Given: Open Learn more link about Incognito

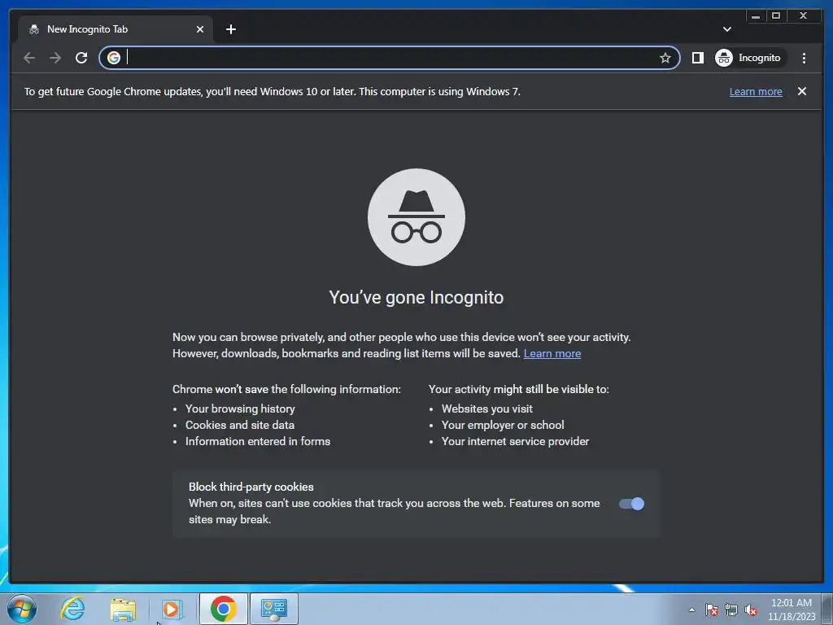Looking at the screenshot, I should click(552, 353).
